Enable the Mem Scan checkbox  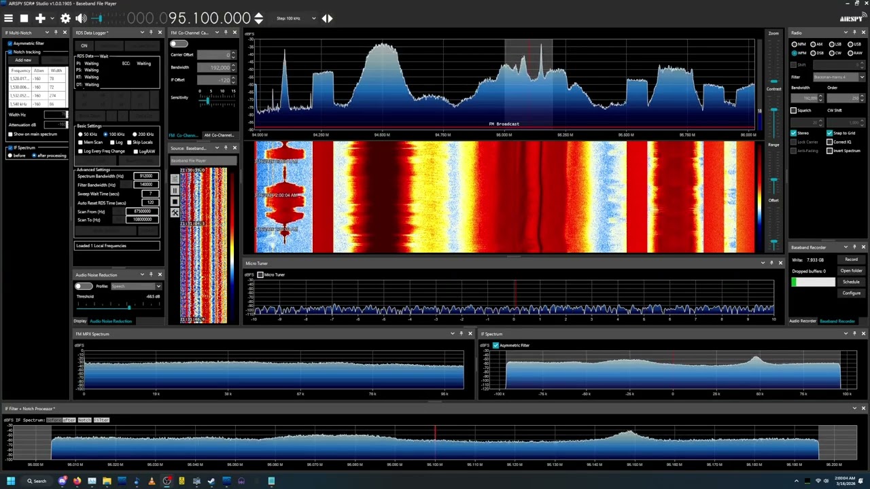80,142
